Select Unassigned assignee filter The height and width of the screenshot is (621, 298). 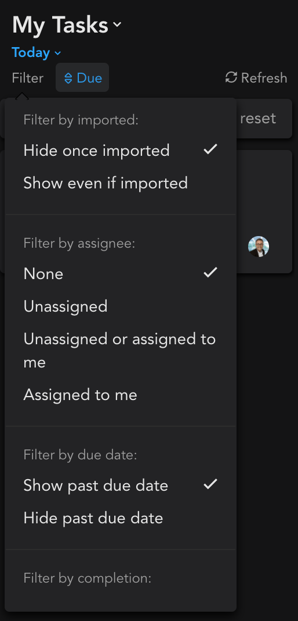pyautogui.click(x=121, y=306)
